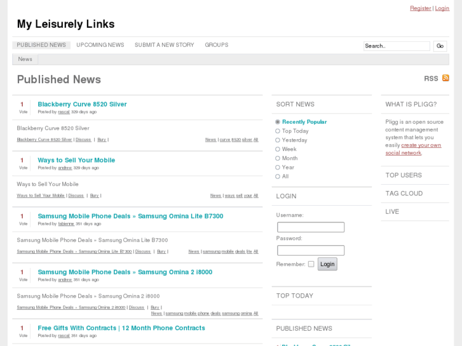Discuss the Samsung Omina 2 i8000 story

pos(137,307)
